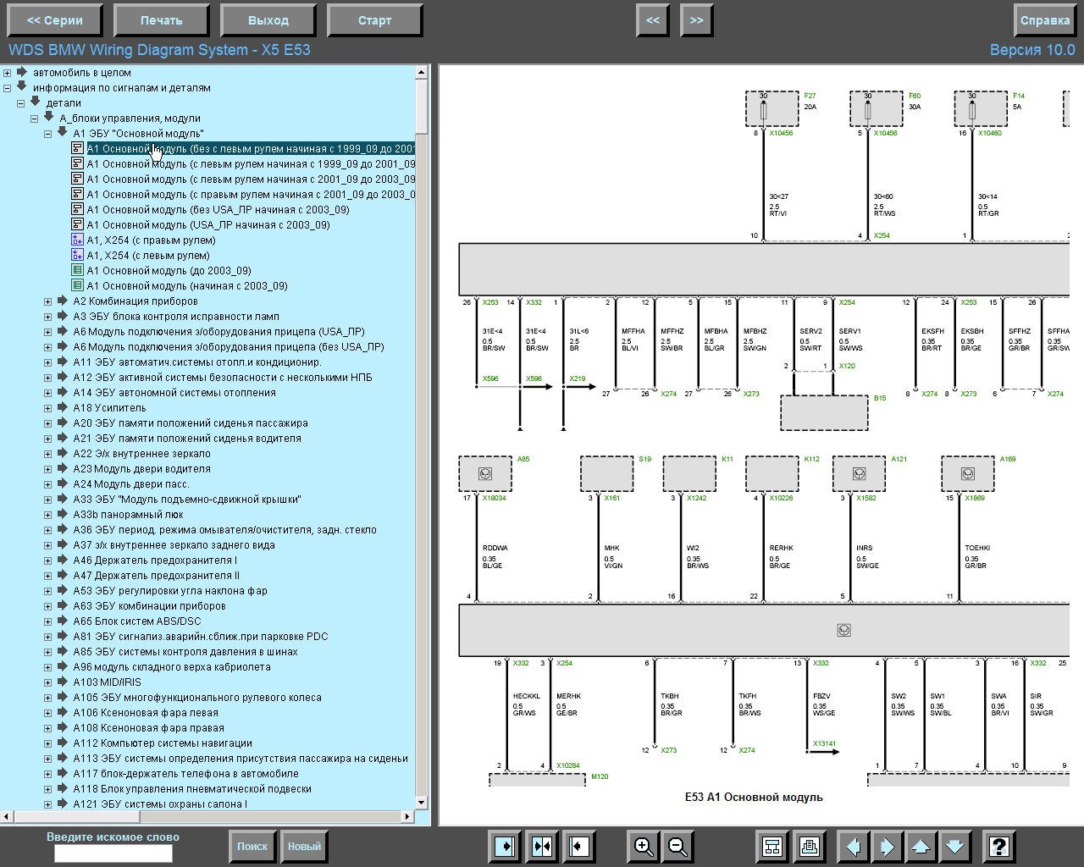Screen dimensions: 1084x867
Task: Click the Печать button
Action: 161,20
